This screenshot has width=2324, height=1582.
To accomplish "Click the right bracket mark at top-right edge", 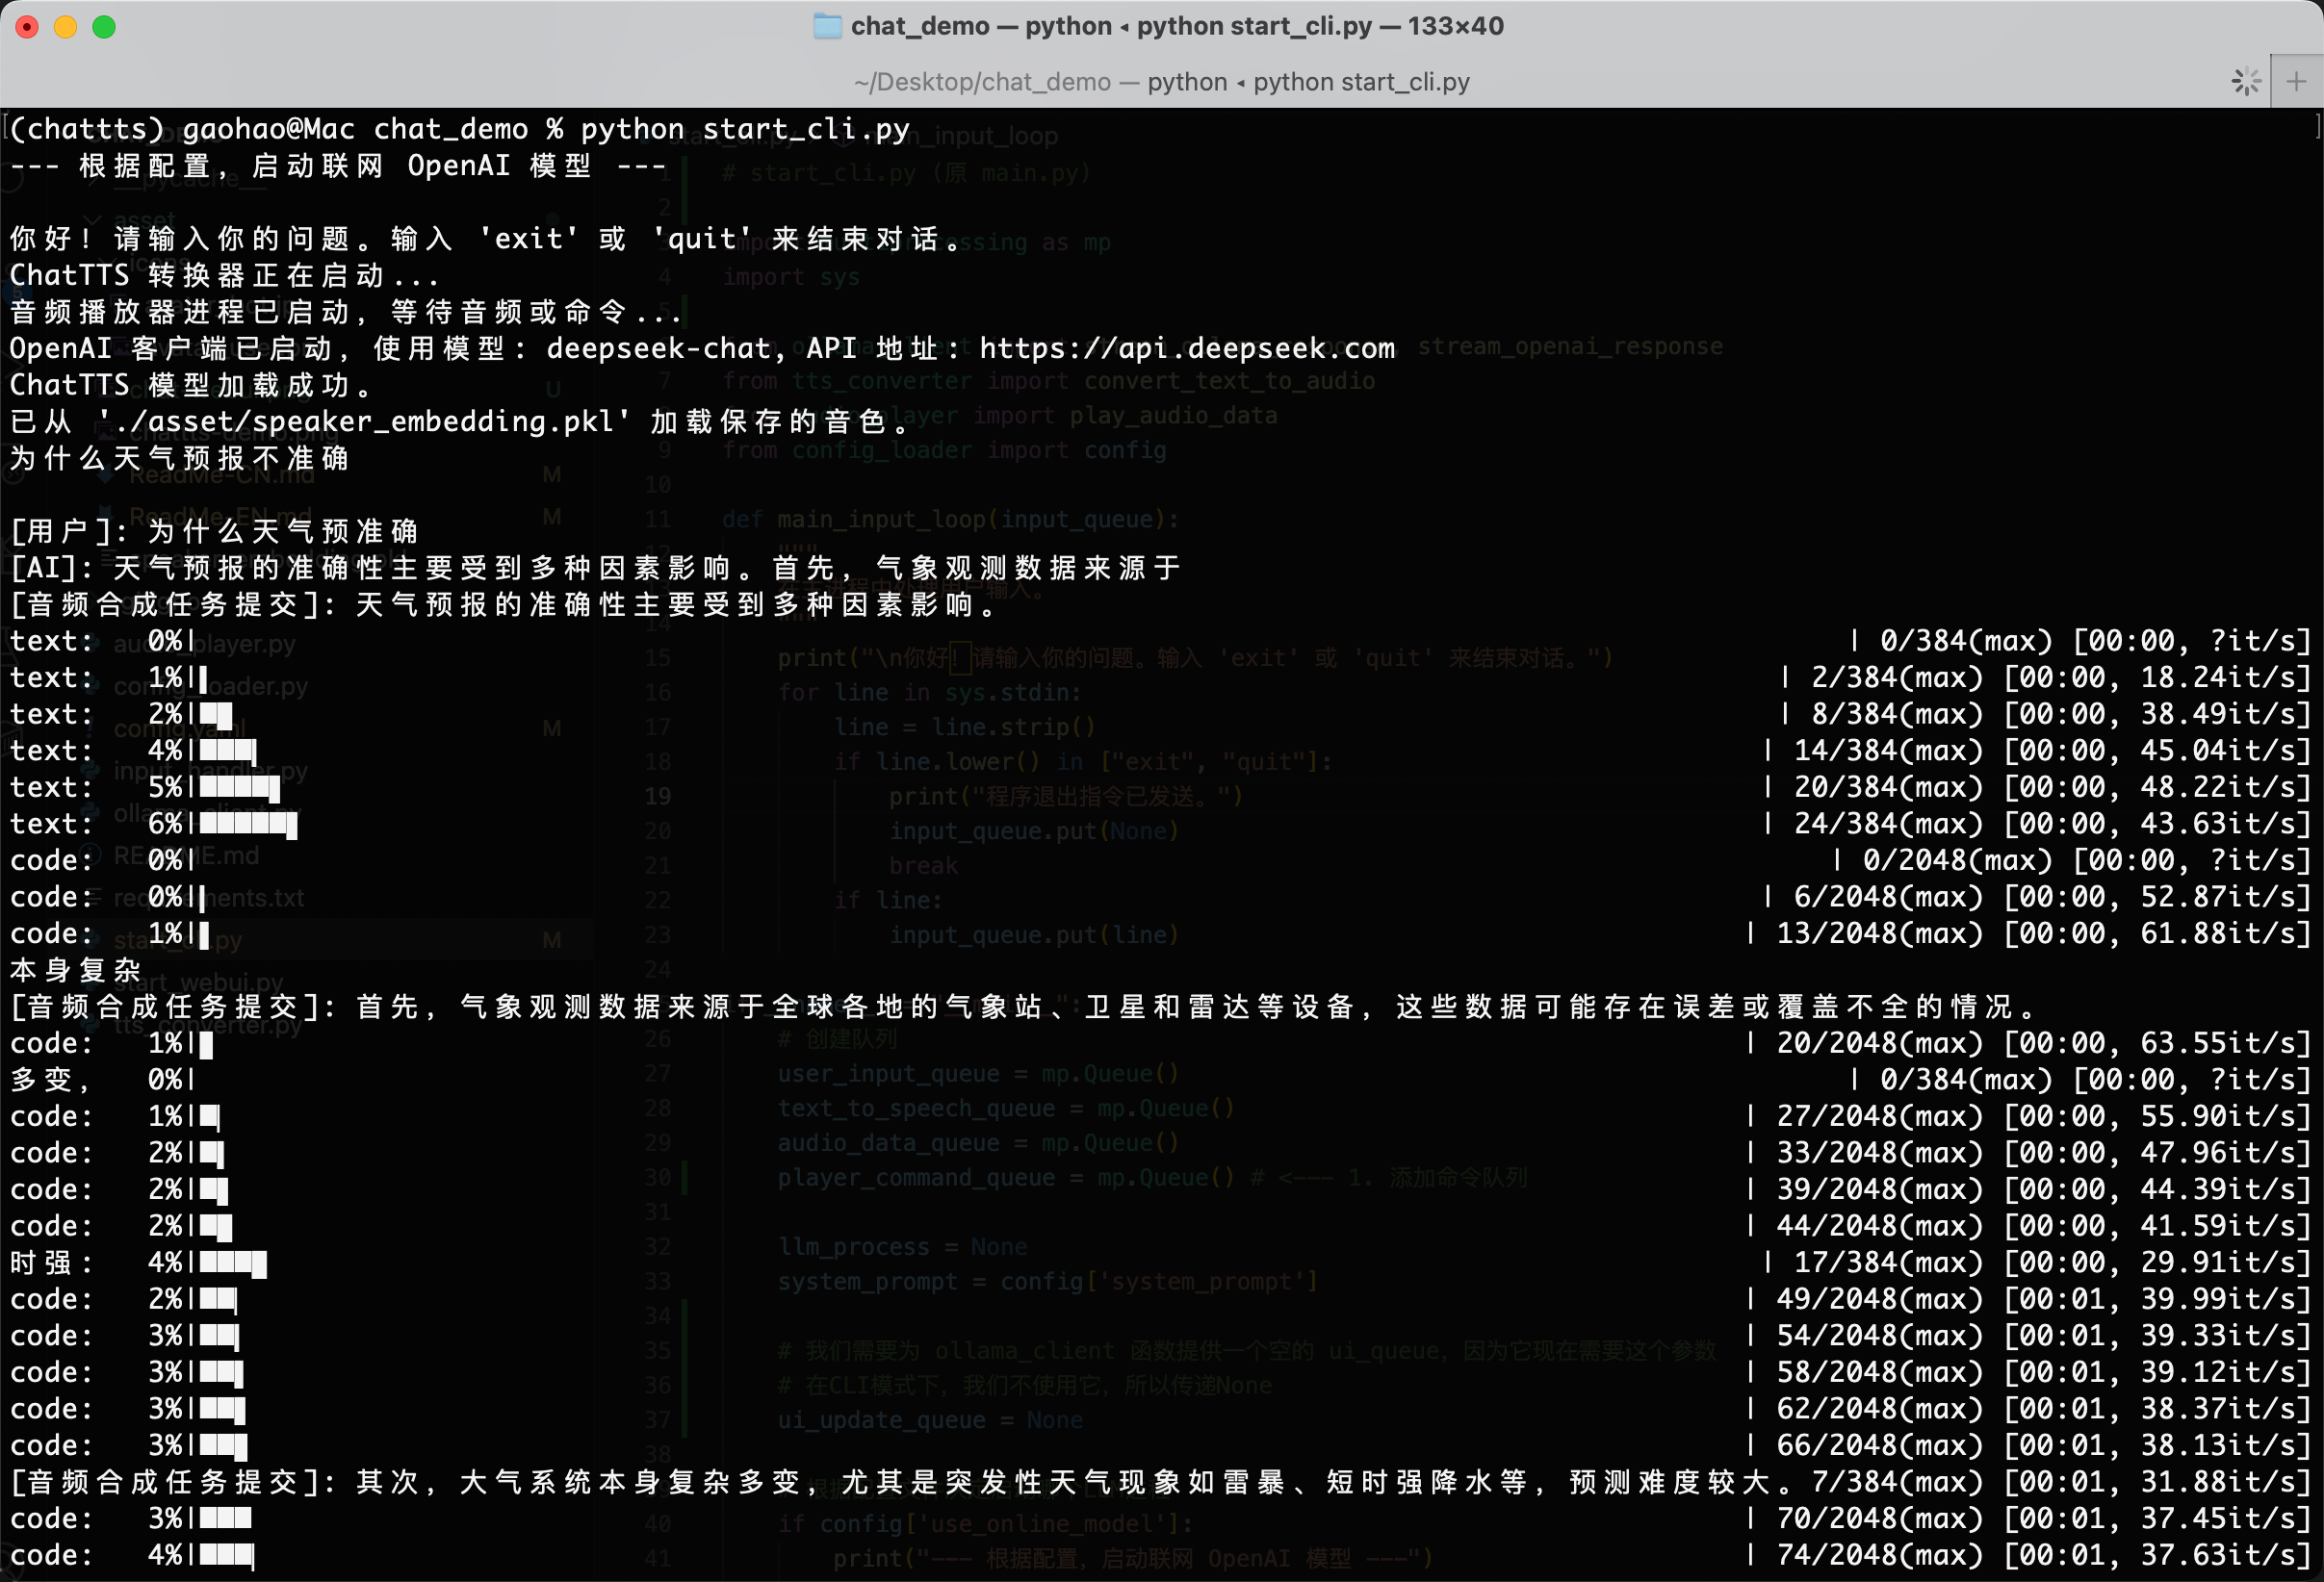I will coord(2317,128).
